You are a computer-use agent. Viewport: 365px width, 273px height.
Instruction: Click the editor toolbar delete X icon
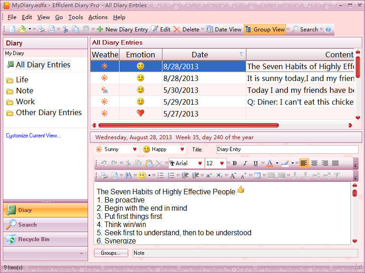click(159, 163)
